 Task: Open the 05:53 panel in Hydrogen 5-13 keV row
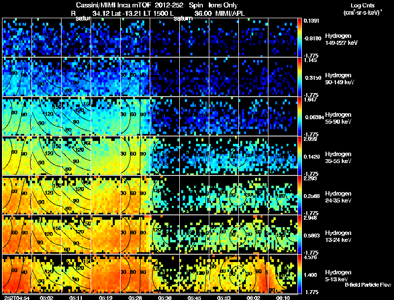tap(224, 274)
